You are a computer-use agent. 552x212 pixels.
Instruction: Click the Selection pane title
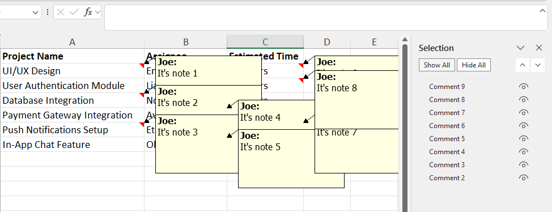(x=436, y=48)
